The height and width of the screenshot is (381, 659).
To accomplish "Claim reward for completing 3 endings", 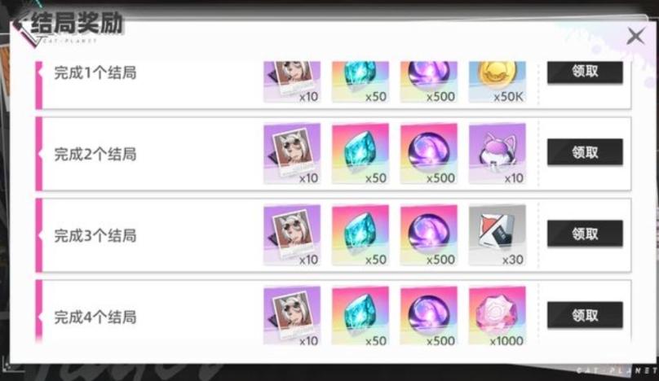I will [585, 234].
